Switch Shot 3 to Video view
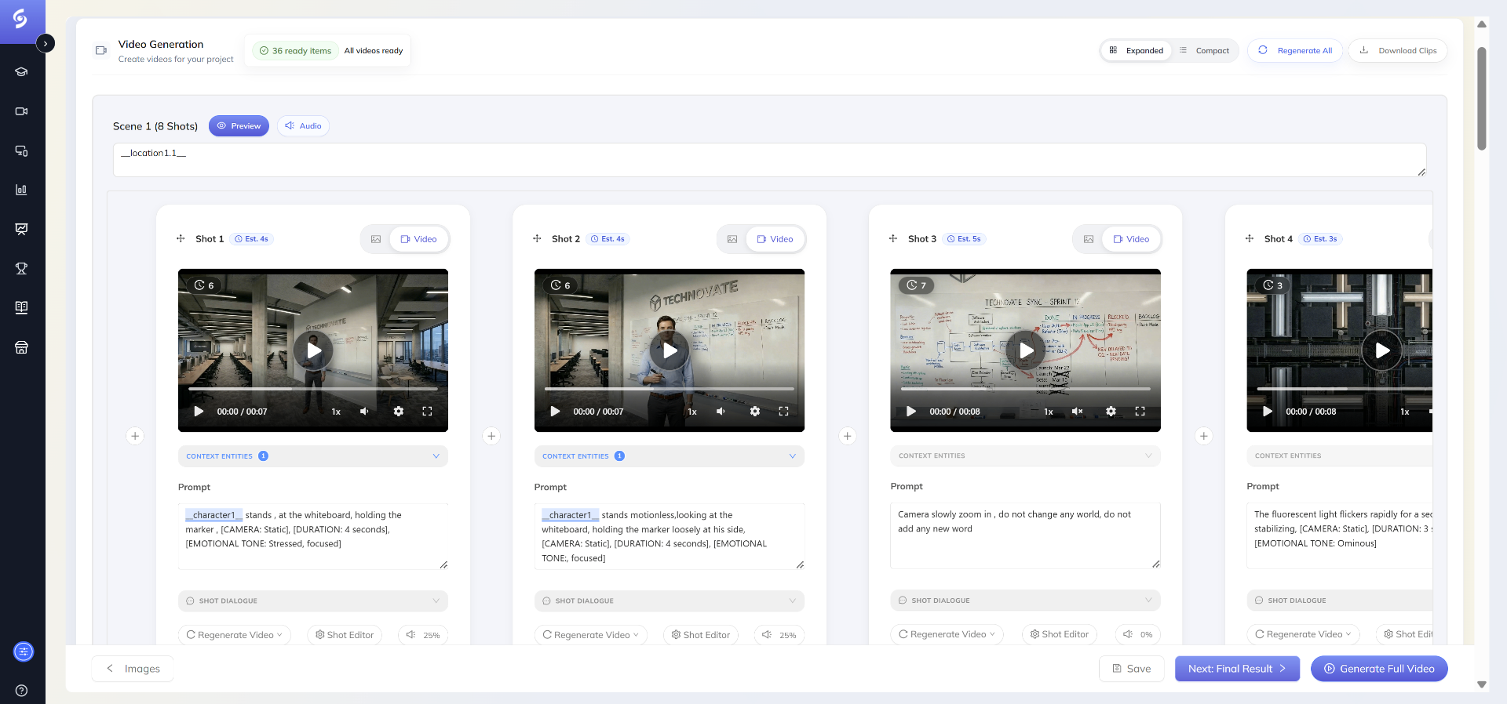 coord(1132,239)
